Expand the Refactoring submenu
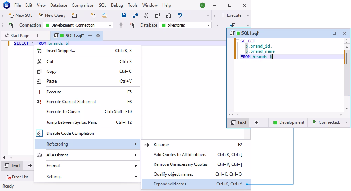This screenshot has width=351, height=191. [87, 144]
